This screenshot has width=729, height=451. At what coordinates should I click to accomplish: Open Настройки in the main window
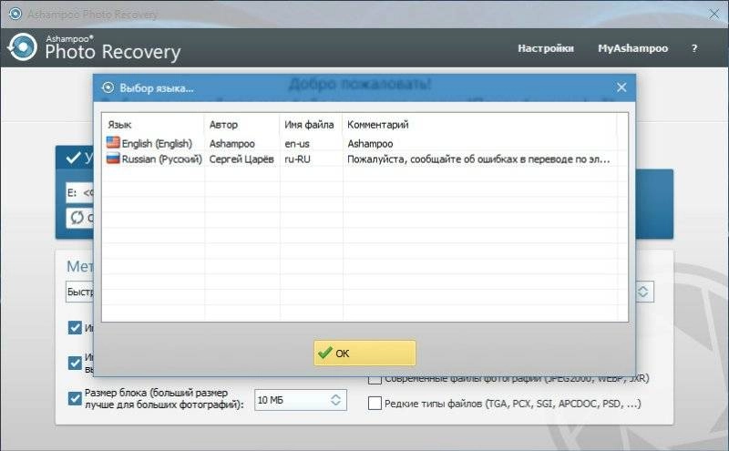[546, 48]
